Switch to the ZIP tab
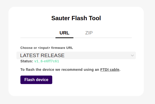 [x=89, y=33]
